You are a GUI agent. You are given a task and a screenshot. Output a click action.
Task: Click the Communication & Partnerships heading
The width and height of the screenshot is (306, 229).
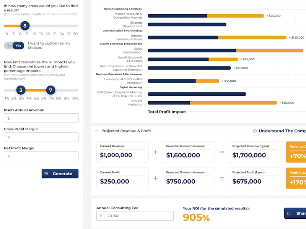[x=122, y=31]
